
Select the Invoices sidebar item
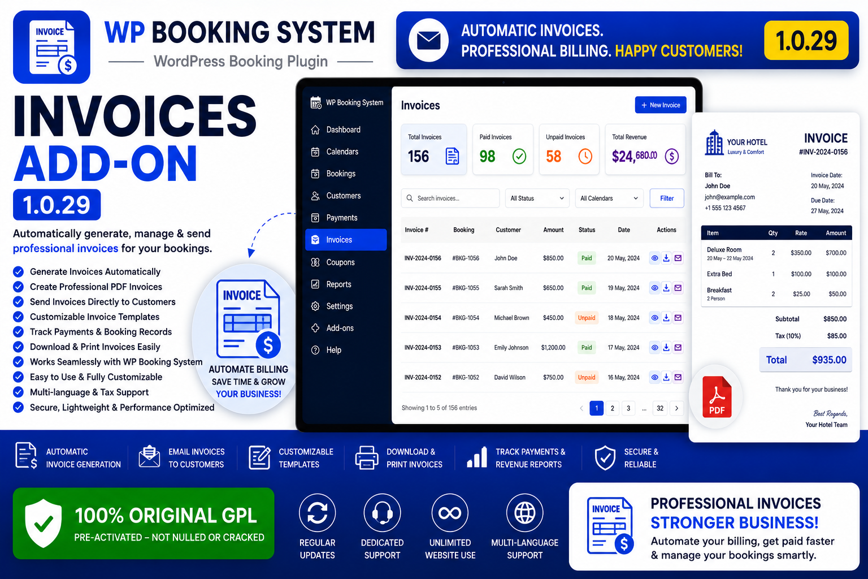tap(346, 240)
